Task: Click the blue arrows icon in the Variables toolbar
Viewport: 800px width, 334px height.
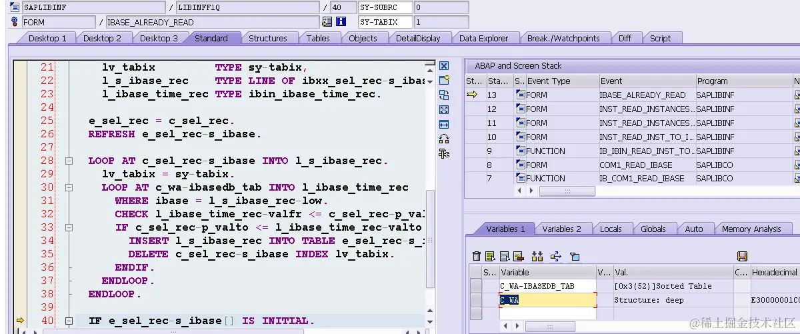Action: (x=556, y=256)
